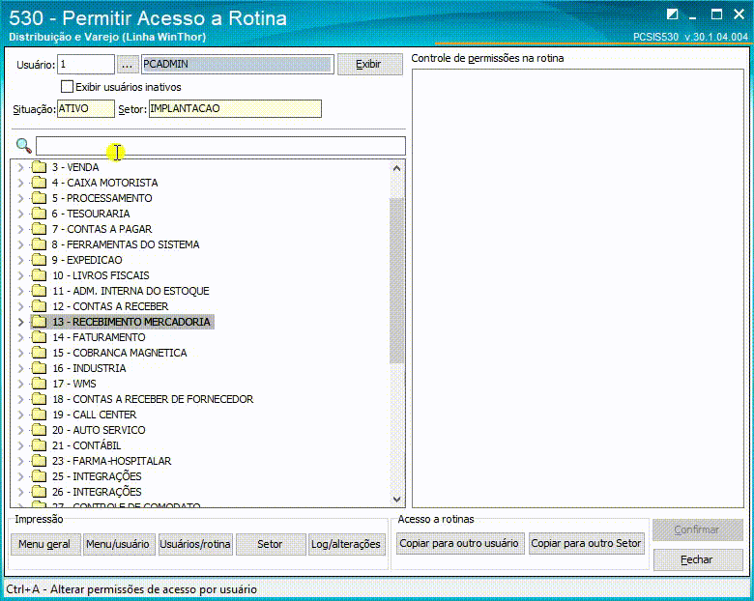Expand 18 - CONTAS A RECEBER DE FORNECEDOR

pyautogui.click(x=20, y=399)
